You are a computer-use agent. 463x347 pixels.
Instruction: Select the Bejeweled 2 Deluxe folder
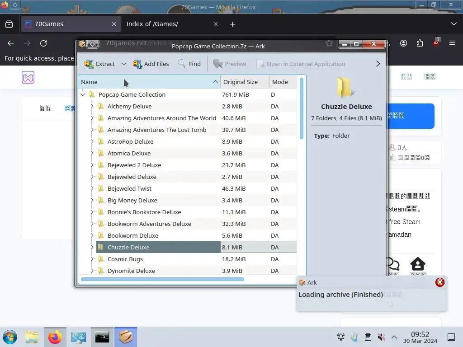(x=134, y=165)
